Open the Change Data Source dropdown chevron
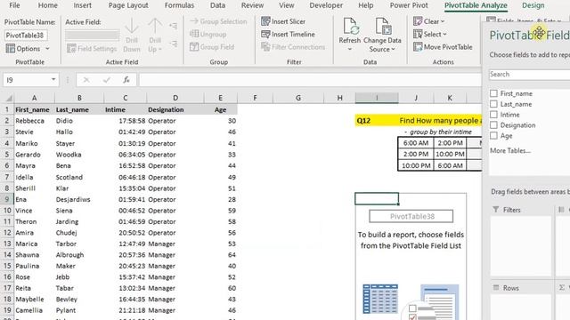This screenshot has width=570, height=320. coord(393,49)
